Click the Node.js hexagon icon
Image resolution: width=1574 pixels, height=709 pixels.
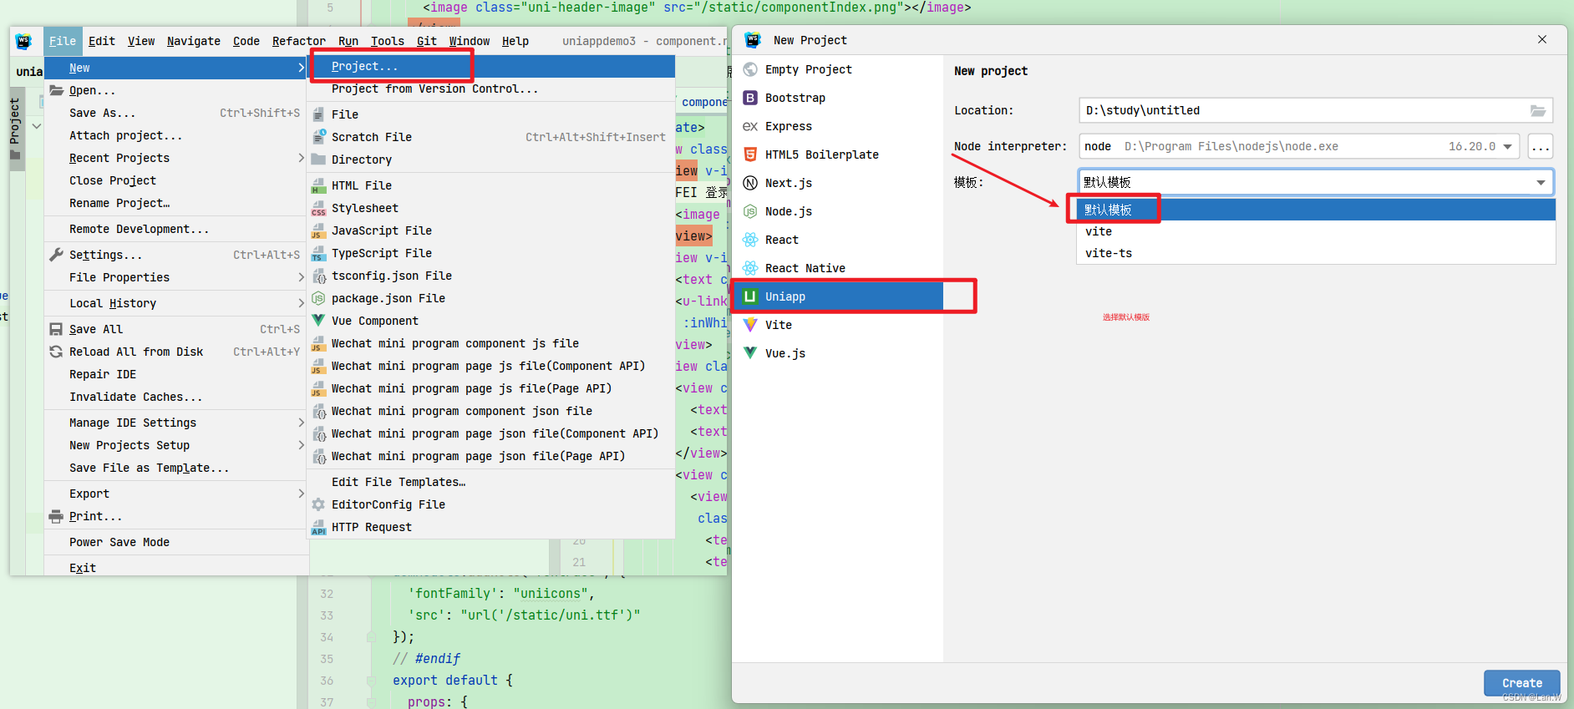750,211
